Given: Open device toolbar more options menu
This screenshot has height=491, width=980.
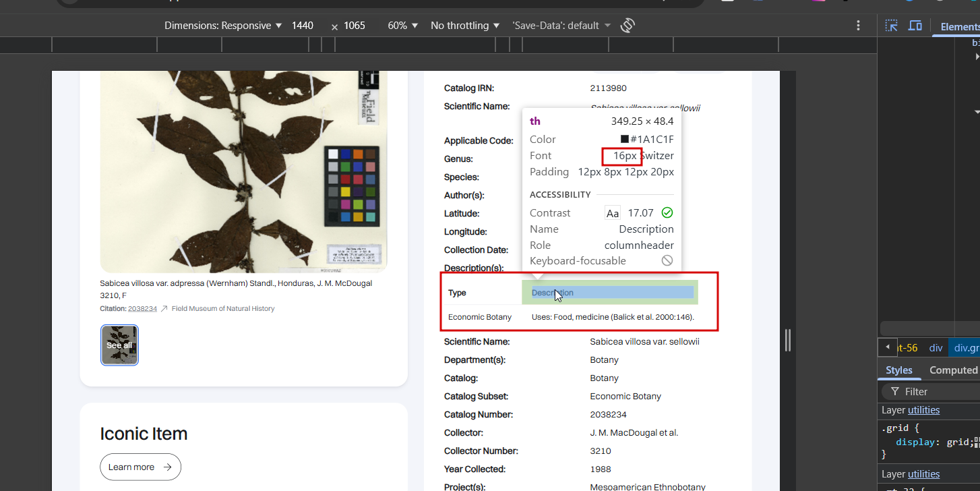Looking at the screenshot, I should pos(858,26).
